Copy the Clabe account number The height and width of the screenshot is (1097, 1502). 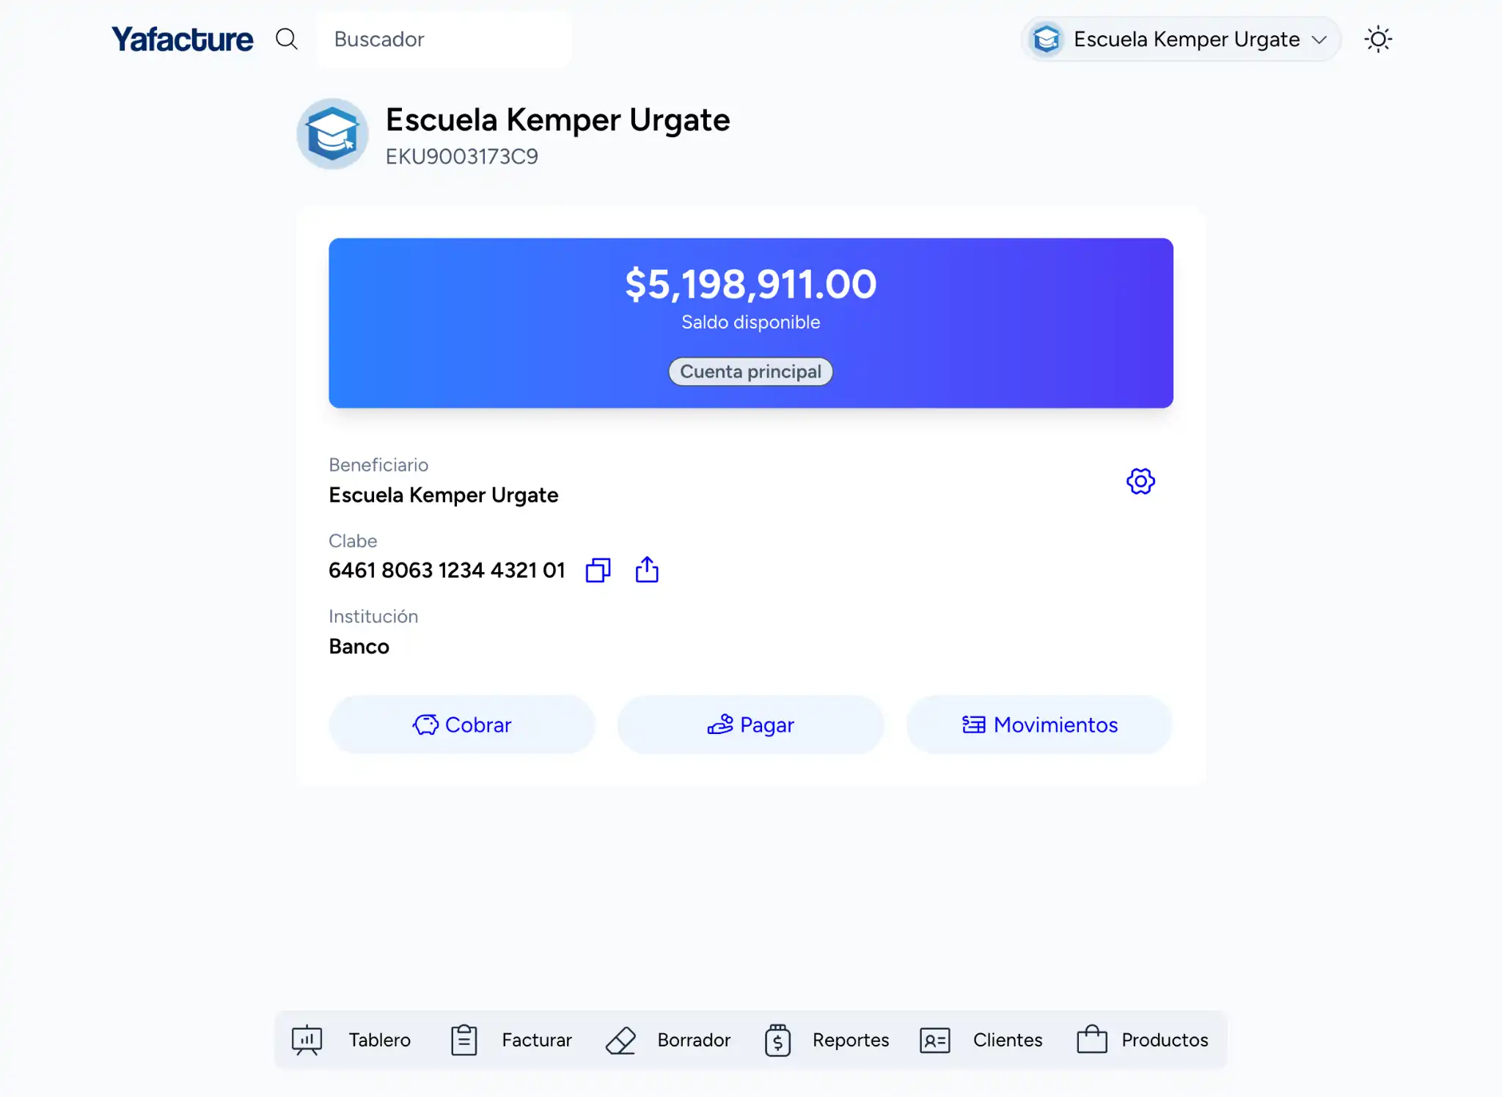598,570
